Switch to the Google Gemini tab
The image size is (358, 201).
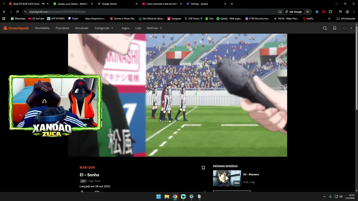coord(117,4)
